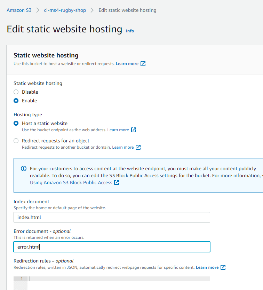Click external link icon next to bucket endpoint Learn more
Screen dimensions: 263x290
134,130
